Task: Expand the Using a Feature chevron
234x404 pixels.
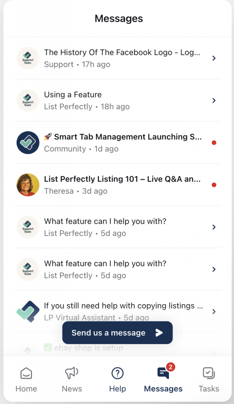Action: click(214, 101)
